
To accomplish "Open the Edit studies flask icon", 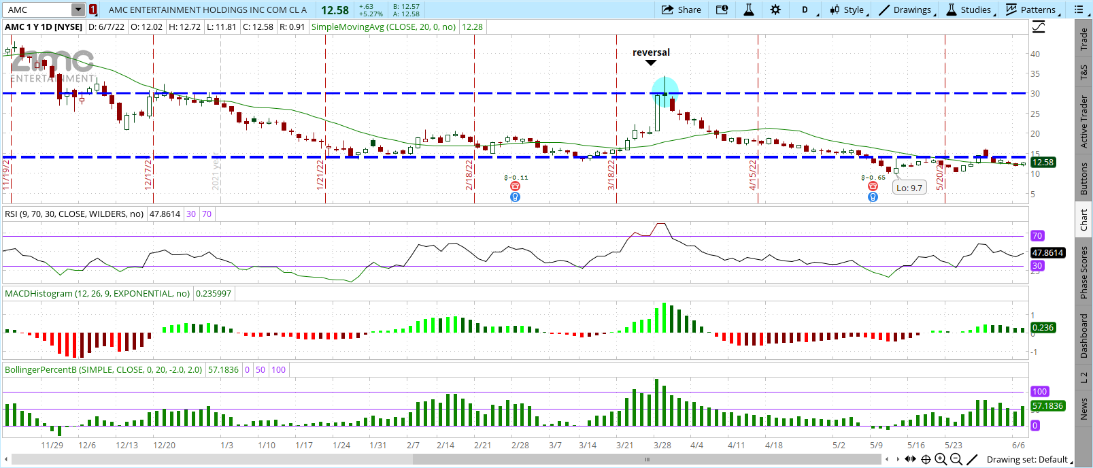I will pos(748,10).
